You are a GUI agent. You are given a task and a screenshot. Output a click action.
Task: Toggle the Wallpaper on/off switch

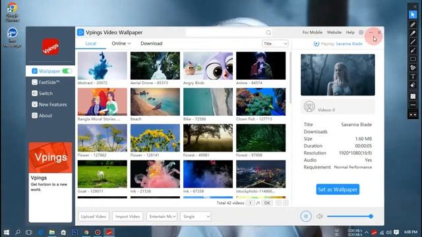pos(67,71)
